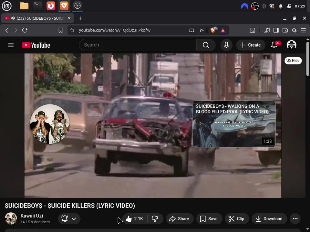Screen dimensions: 310x232
Task: Open the red-orange browser launcher in the taskbar
Action: (51, 6)
